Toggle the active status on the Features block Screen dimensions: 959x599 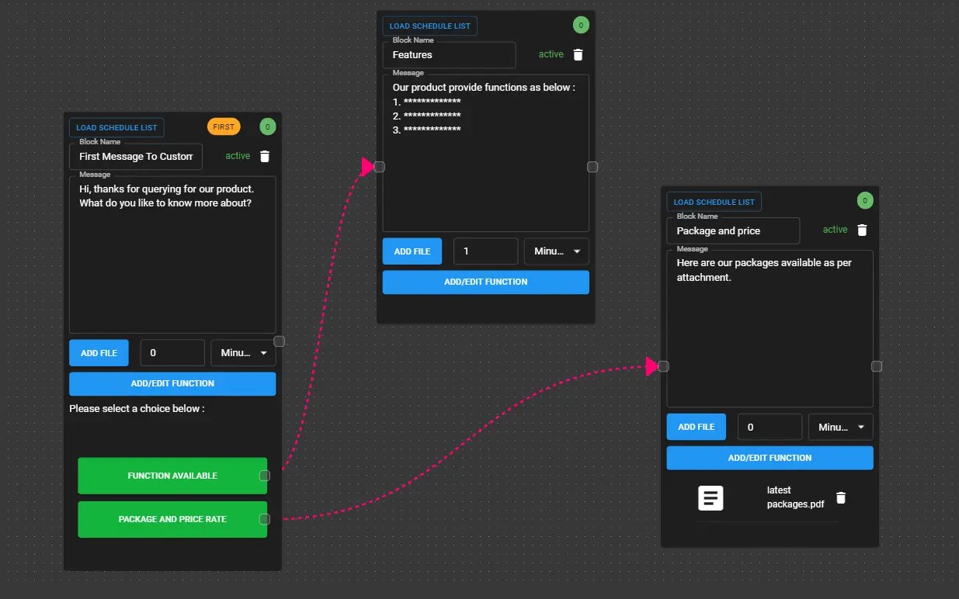(x=551, y=54)
